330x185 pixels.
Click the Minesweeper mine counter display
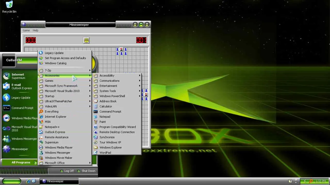pyautogui.click(x=31, y=40)
